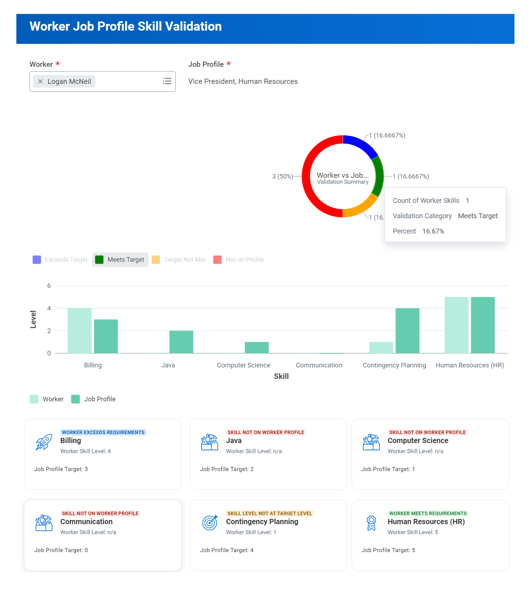This screenshot has width=530, height=589.
Task: Click the Worker Exceeds Requirements tag
Action: tap(103, 432)
